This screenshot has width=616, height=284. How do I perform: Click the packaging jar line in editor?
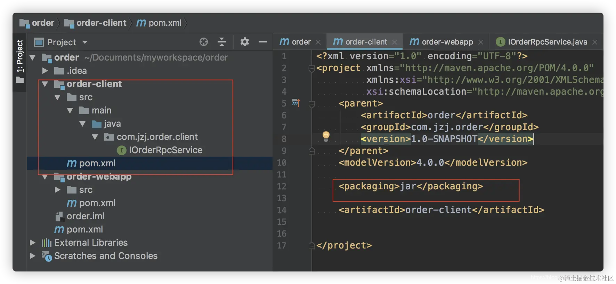click(411, 186)
